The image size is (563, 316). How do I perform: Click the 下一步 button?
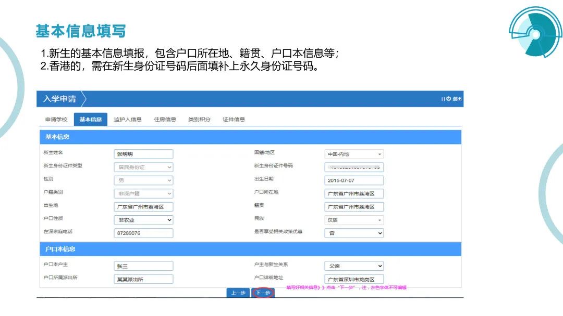pyautogui.click(x=263, y=293)
